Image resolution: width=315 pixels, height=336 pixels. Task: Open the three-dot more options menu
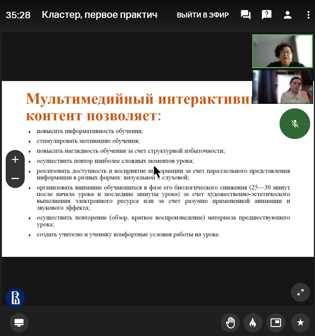point(308,15)
